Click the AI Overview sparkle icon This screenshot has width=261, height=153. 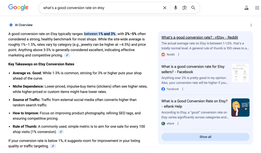tap(11, 25)
